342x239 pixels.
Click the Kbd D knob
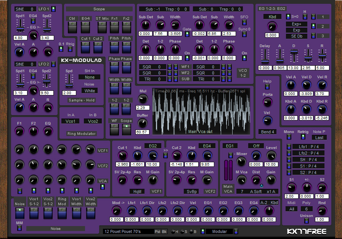click(306, 109)
